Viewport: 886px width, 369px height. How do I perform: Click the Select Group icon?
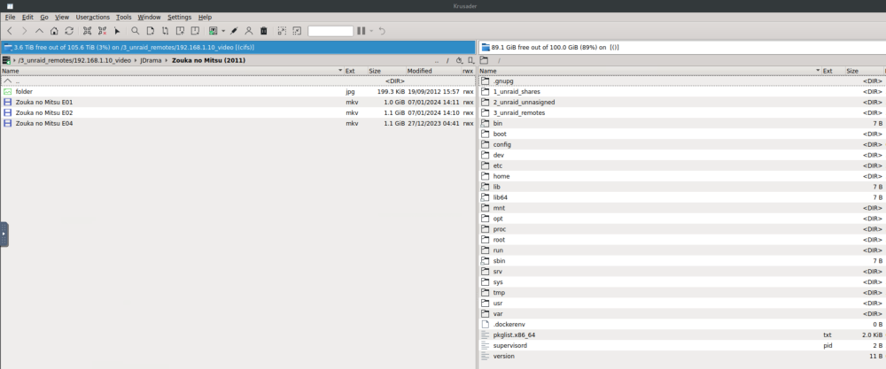(88, 31)
